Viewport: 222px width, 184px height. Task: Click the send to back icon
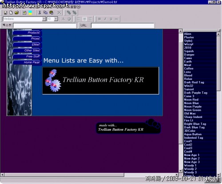[x=75, y=13]
